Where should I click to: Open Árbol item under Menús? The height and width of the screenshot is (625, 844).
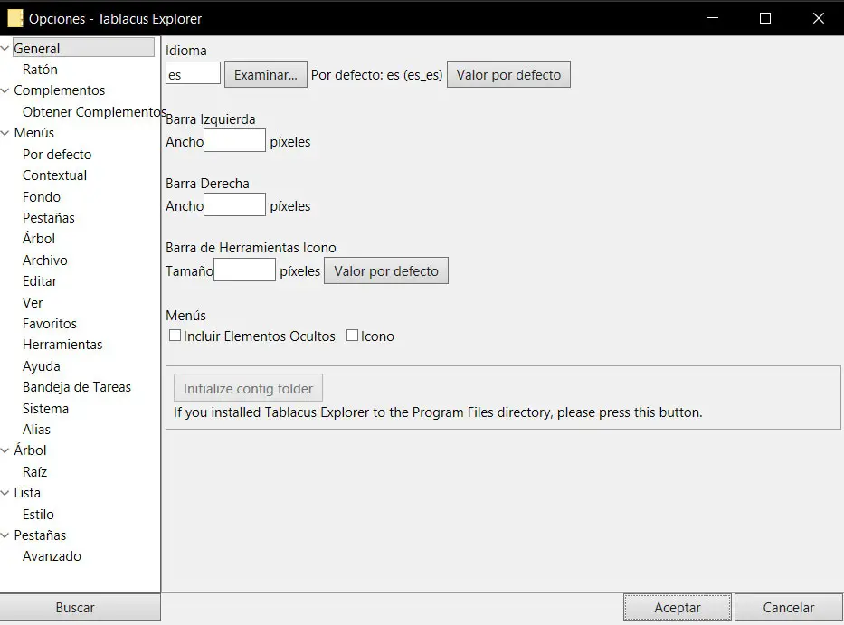(39, 239)
